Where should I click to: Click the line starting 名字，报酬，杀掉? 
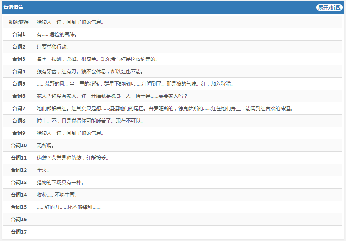pos(97,59)
